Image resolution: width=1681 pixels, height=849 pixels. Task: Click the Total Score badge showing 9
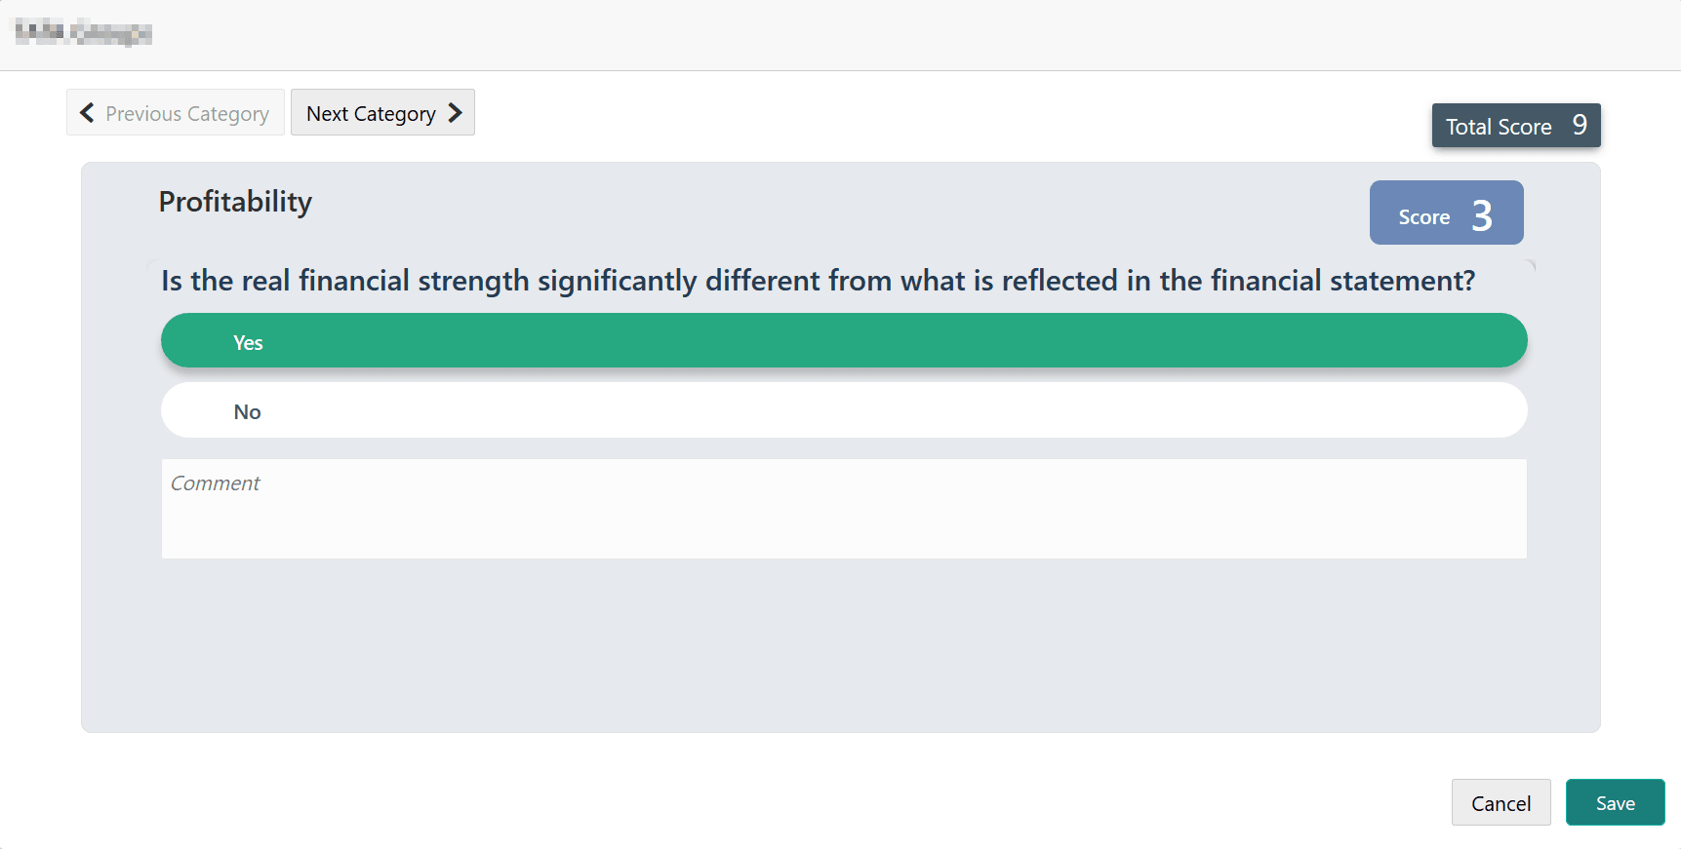pos(1515,126)
